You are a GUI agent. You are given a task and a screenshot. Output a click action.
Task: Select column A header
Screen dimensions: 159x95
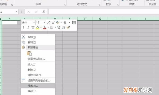pos(10,19)
